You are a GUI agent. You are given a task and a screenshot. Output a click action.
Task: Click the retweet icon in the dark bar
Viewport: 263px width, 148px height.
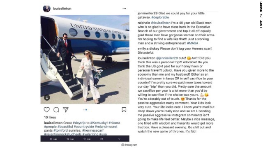[x=68, y=139]
